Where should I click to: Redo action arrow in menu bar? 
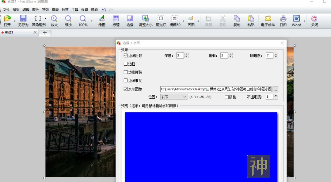111,10
